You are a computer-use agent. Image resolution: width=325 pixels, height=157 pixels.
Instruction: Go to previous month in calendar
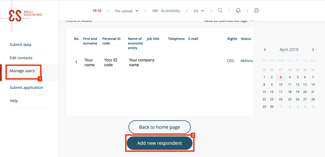point(265,50)
